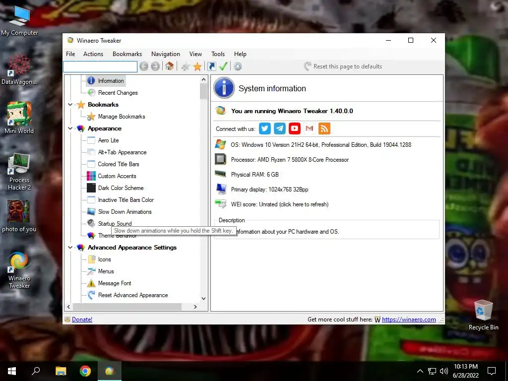Select Alt+Tab Appearance tweak
Viewport: 508px width, 381px height.
click(x=122, y=152)
